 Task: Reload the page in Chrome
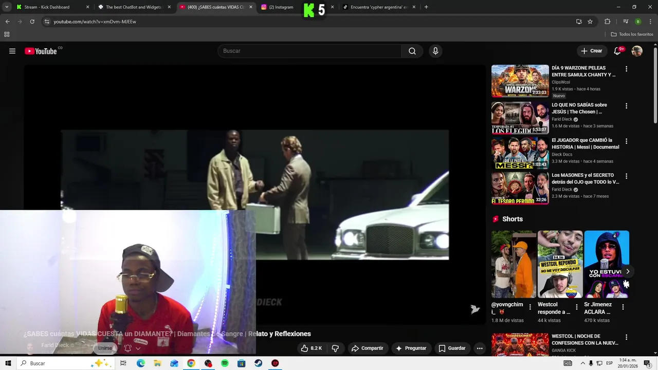[32, 22]
